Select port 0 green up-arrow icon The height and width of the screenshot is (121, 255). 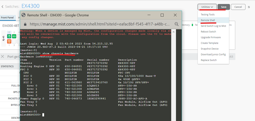(9, 36)
